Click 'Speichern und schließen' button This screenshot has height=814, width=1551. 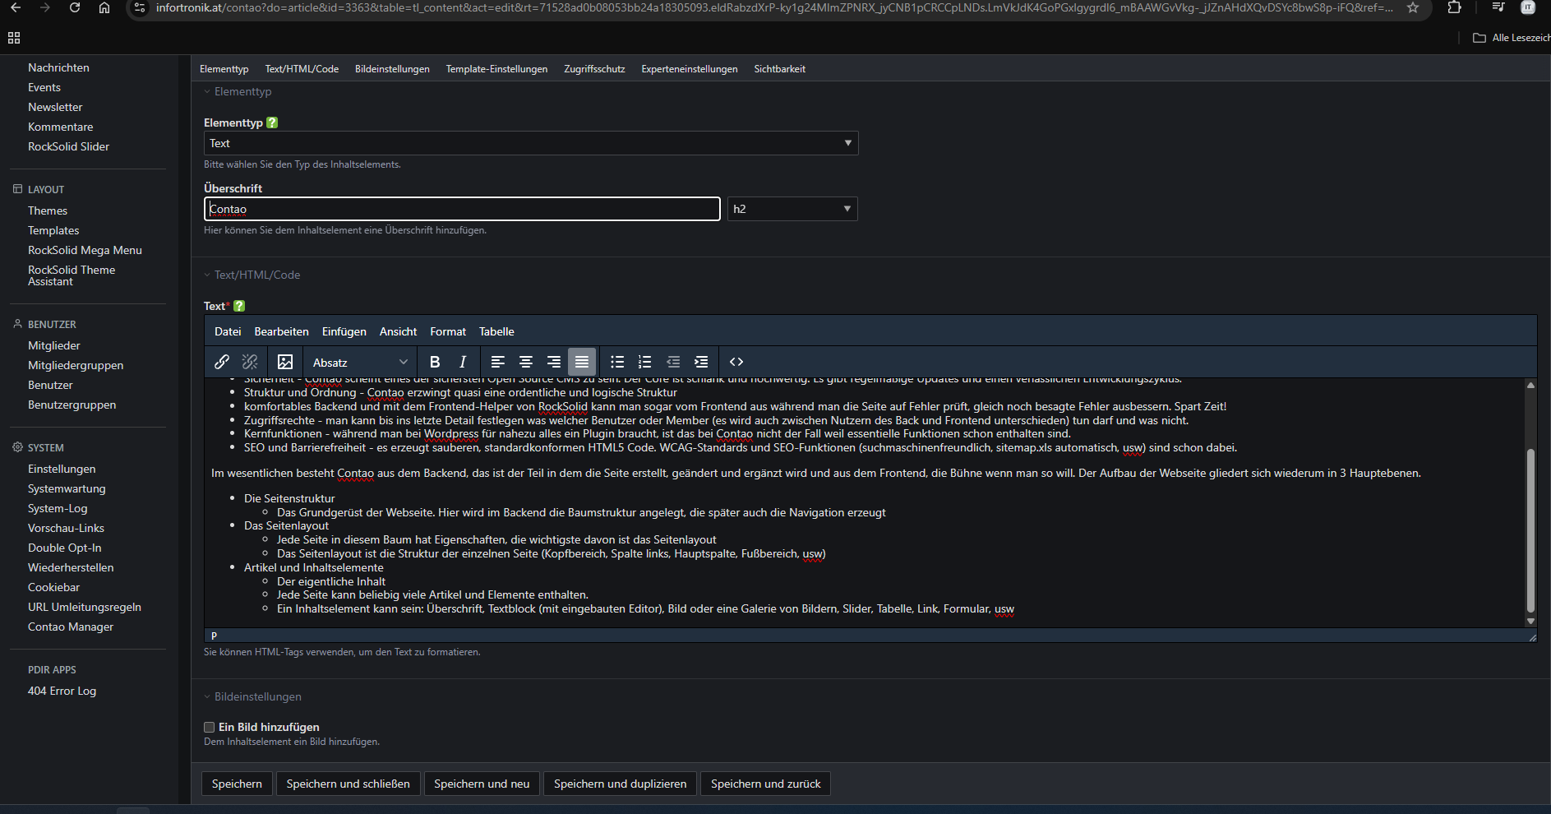click(348, 784)
